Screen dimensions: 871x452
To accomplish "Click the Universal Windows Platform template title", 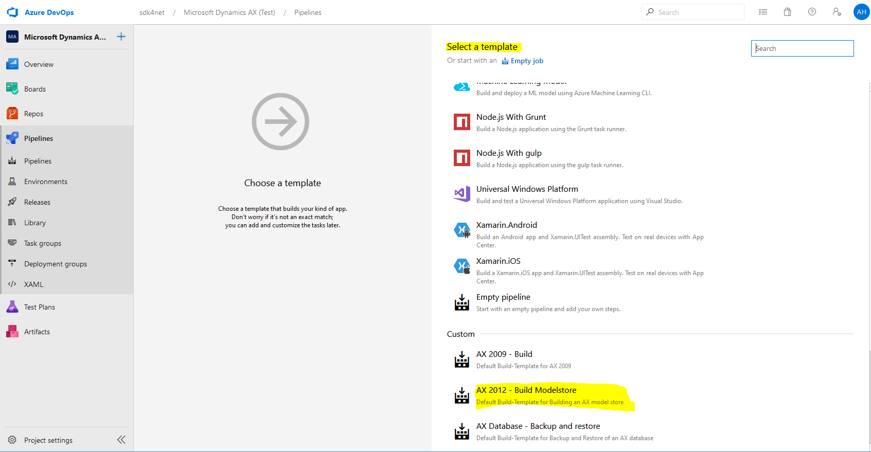I will 527,189.
